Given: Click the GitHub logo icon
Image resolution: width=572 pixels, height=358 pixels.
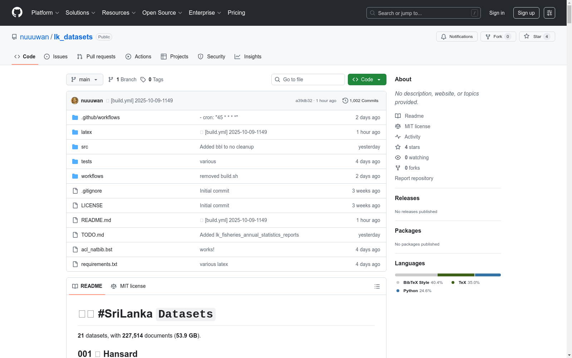Looking at the screenshot, I should (17, 13).
